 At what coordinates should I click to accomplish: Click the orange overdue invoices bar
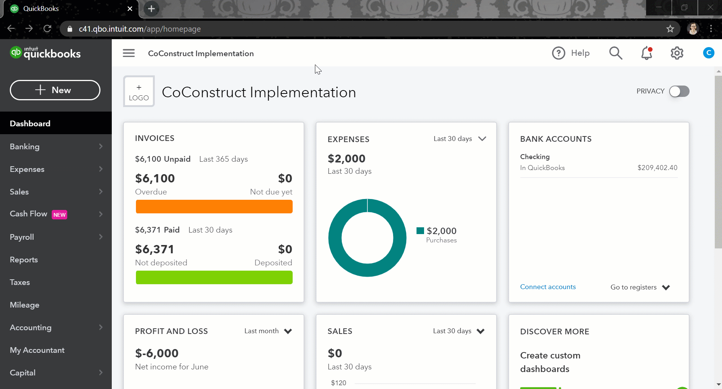click(x=214, y=207)
